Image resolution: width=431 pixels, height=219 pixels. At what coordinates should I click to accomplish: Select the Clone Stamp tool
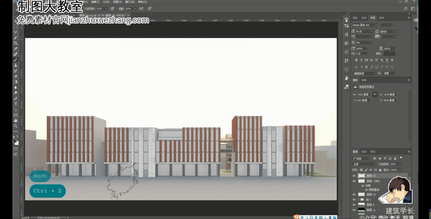[x=16, y=65]
